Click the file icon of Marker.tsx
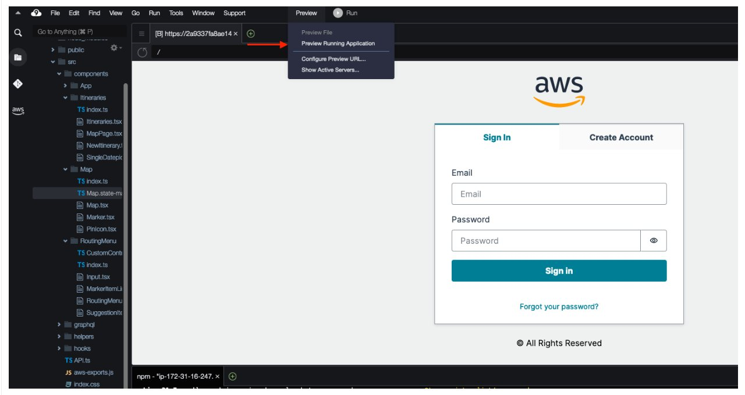 [81, 217]
